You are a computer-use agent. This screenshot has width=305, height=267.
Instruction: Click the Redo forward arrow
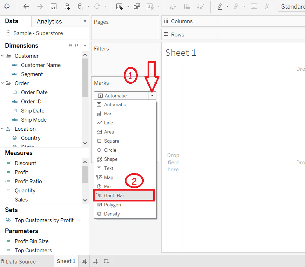click(x=40, y=6)
